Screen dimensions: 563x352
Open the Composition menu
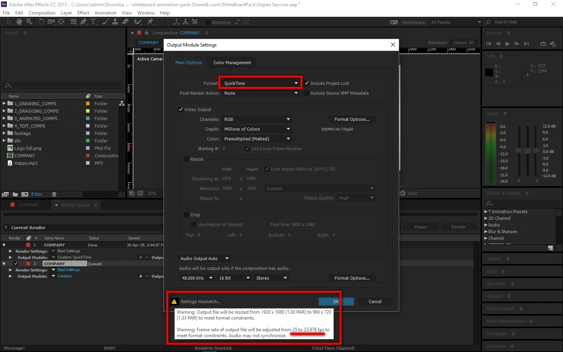42,13
